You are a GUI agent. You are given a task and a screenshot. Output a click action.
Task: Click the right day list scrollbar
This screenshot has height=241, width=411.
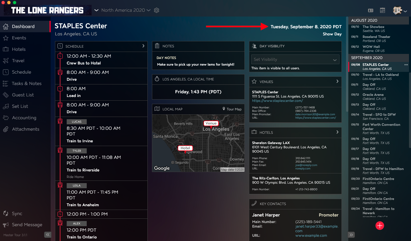tap(410, 110)
